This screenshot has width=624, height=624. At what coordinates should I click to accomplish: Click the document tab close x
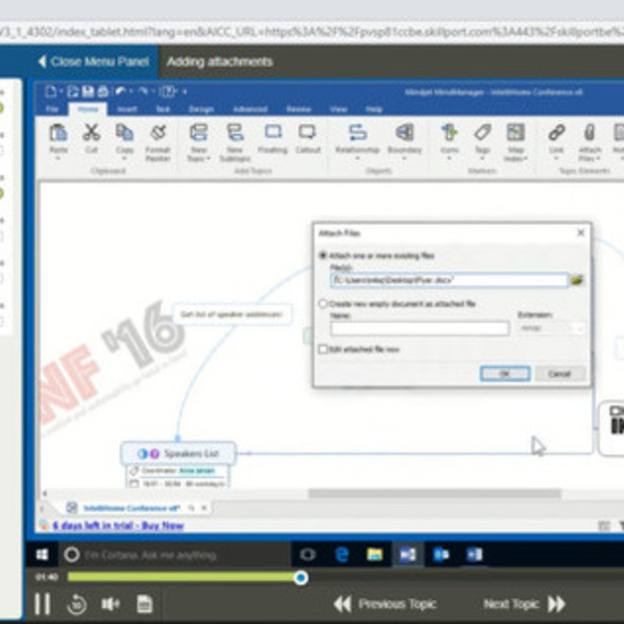(204, 508)
